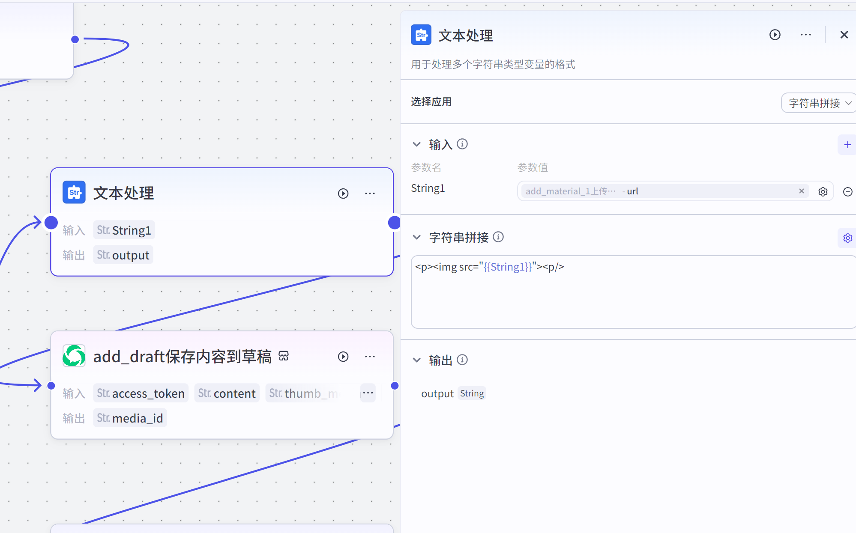Click the 文本处理 node output connector dot
856x533 pixels.
(394, 223)
